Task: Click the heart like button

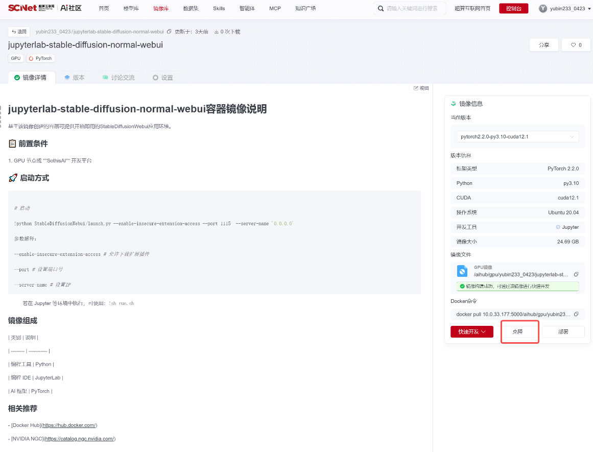Action: (576, 45)
